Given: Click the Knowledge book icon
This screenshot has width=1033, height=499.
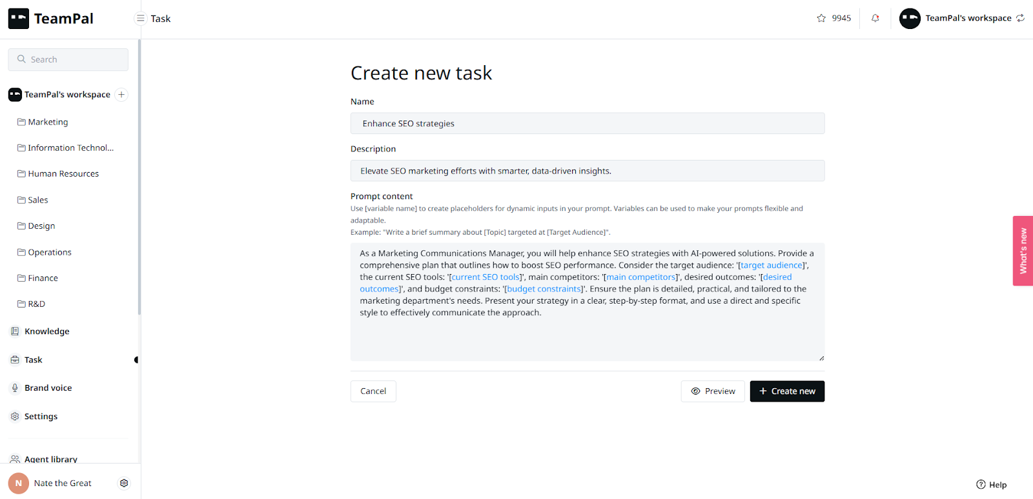Looking at the screenshot, I should tap(15, 331).
